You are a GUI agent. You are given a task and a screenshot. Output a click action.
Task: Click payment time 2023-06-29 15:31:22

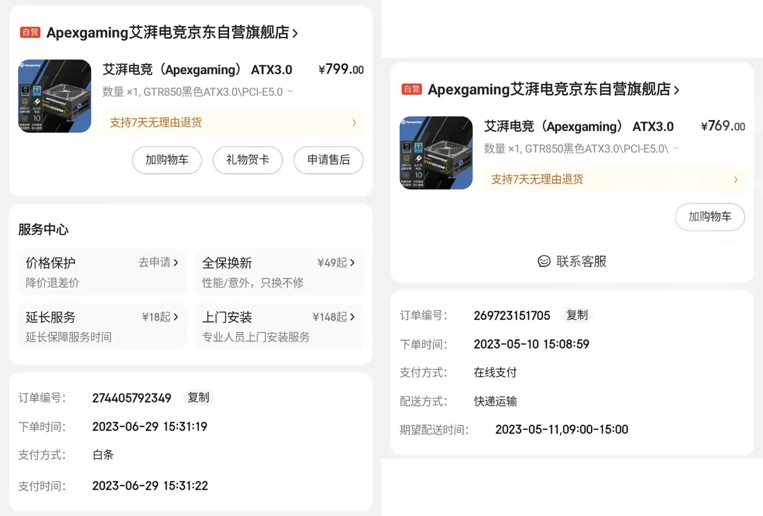tap(150, 486)
